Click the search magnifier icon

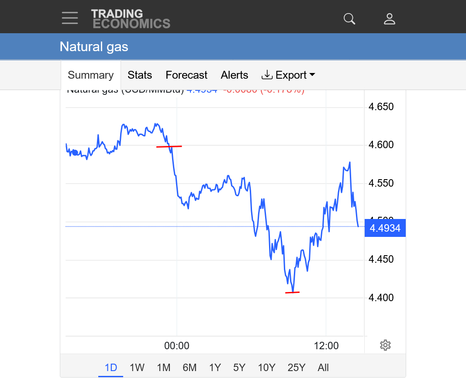click(x=349, y=19)
